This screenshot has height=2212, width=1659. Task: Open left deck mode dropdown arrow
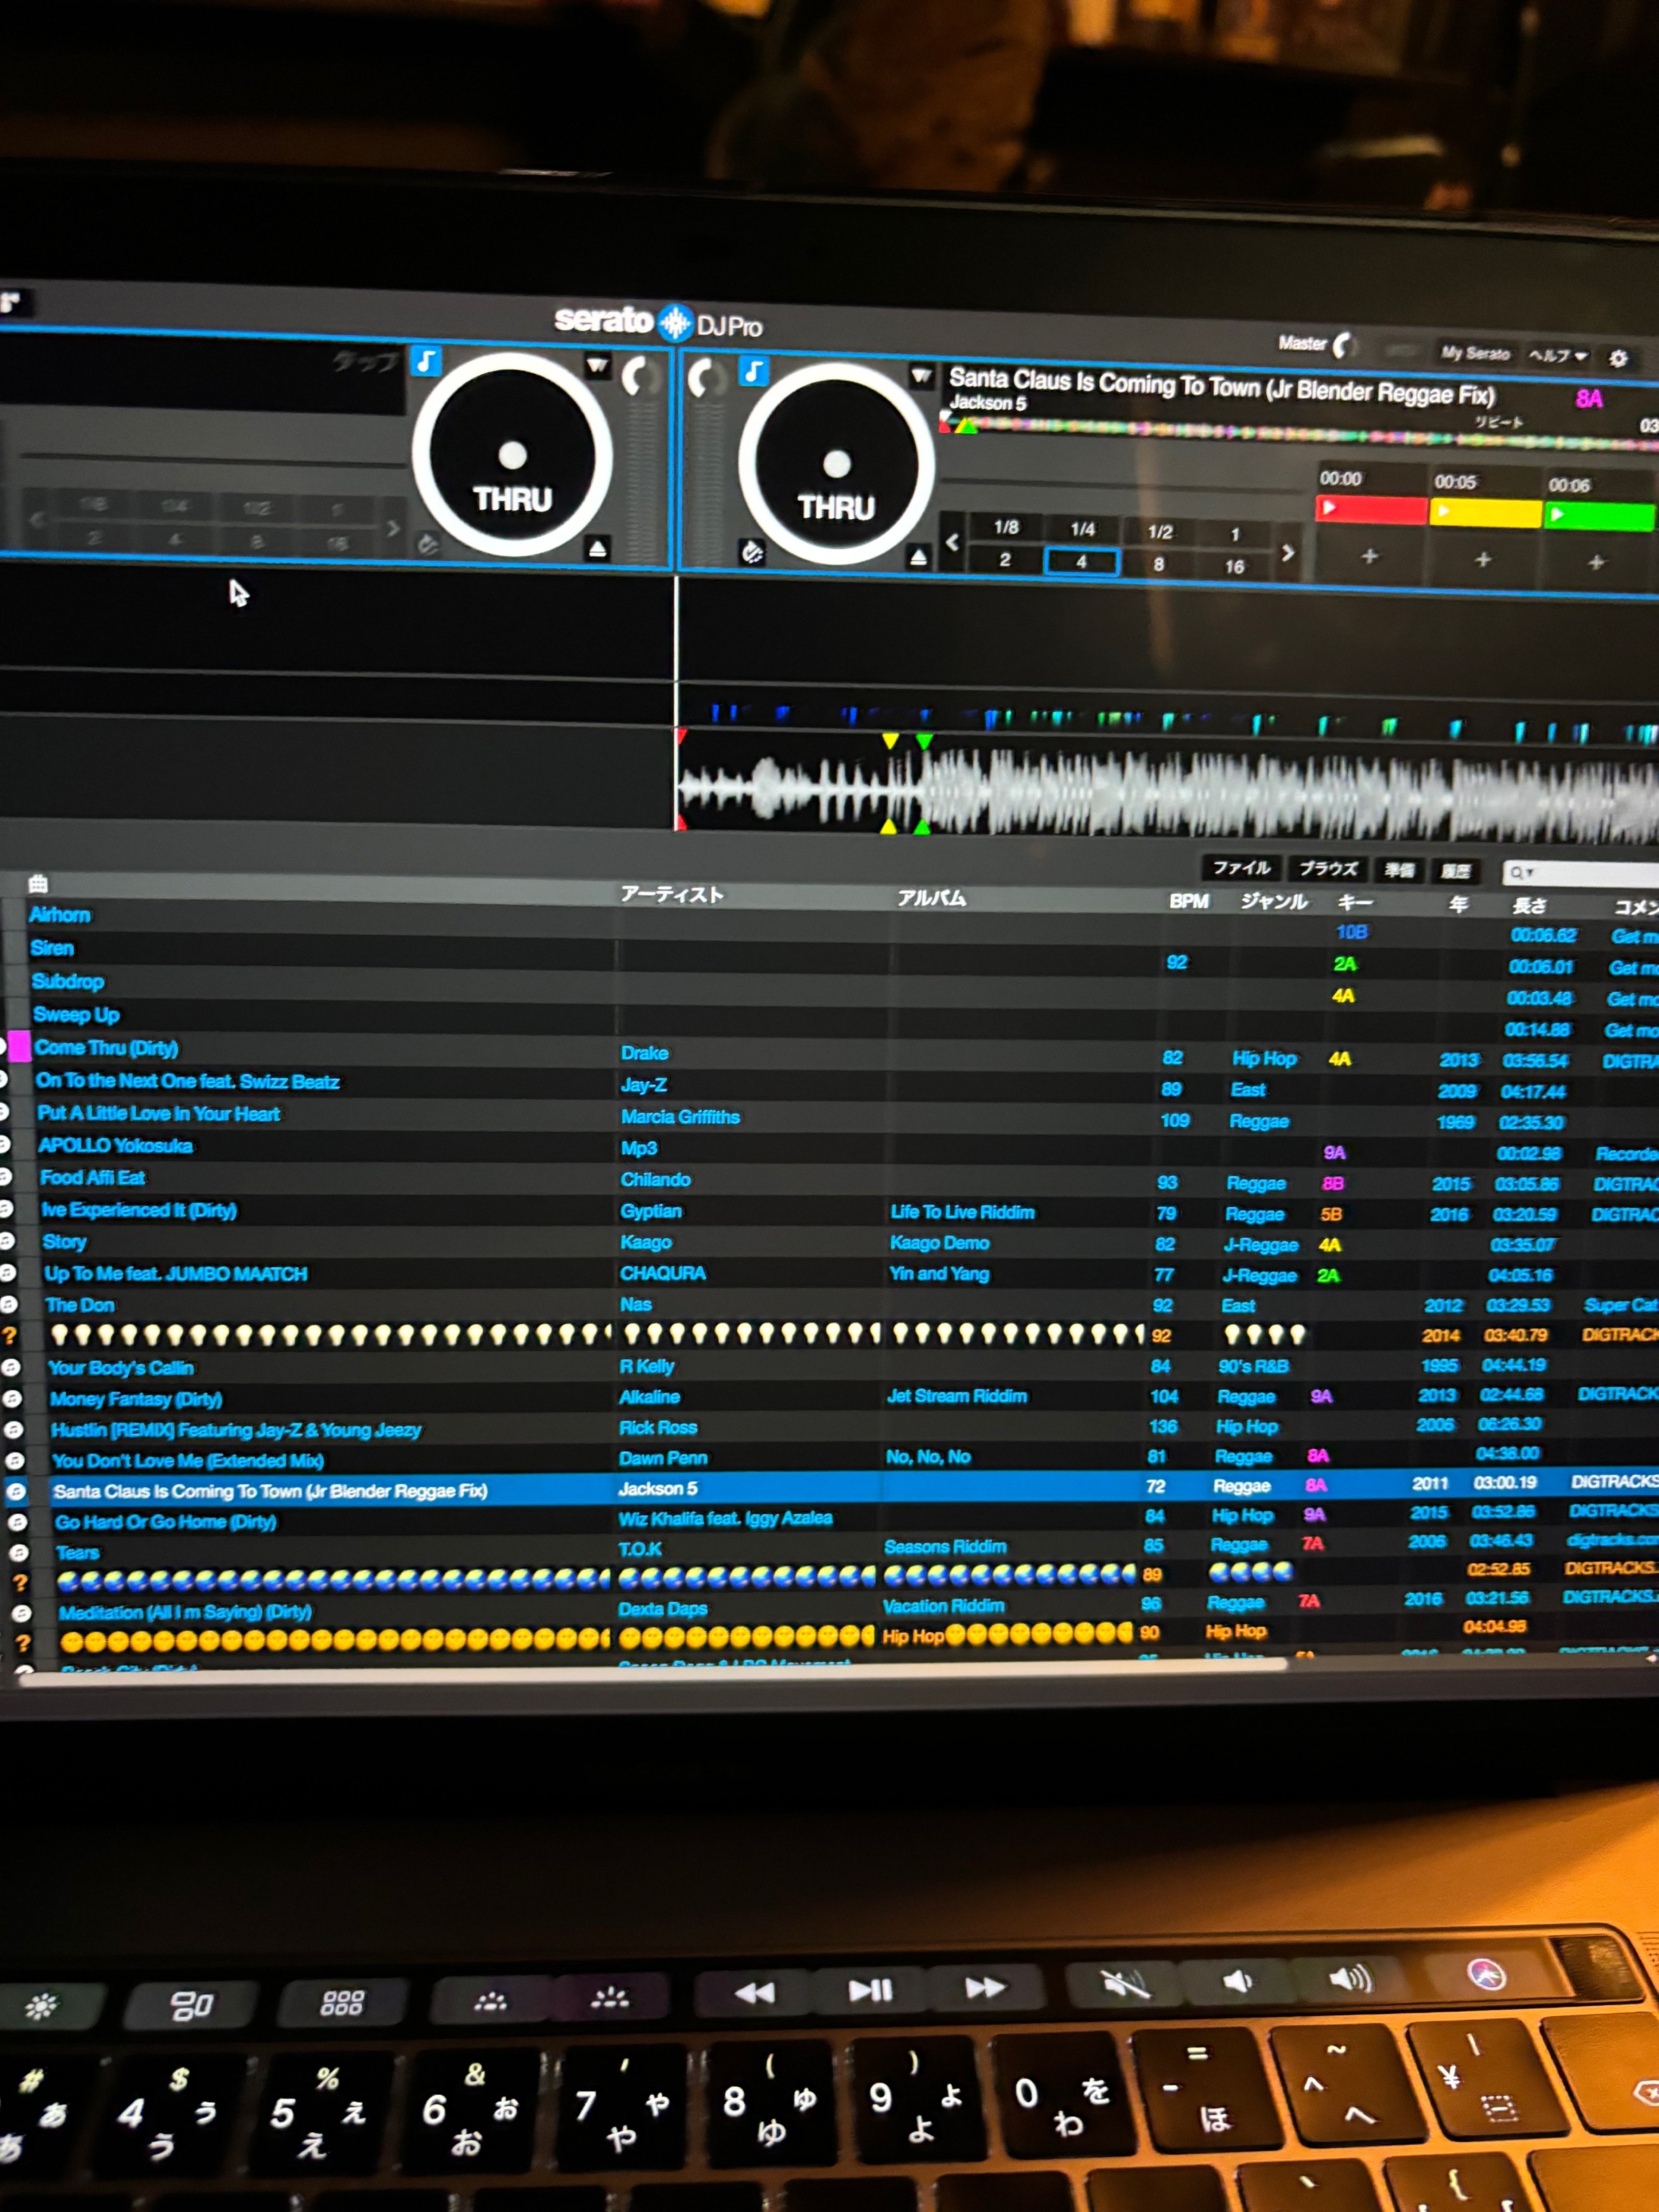point(597,365)
